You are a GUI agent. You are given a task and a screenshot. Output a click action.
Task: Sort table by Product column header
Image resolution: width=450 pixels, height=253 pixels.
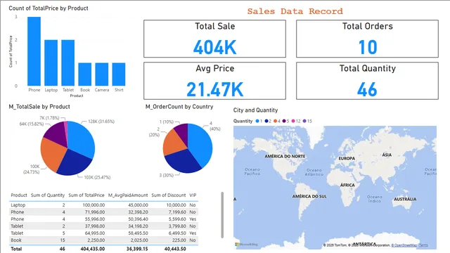(x=19, y=195)
